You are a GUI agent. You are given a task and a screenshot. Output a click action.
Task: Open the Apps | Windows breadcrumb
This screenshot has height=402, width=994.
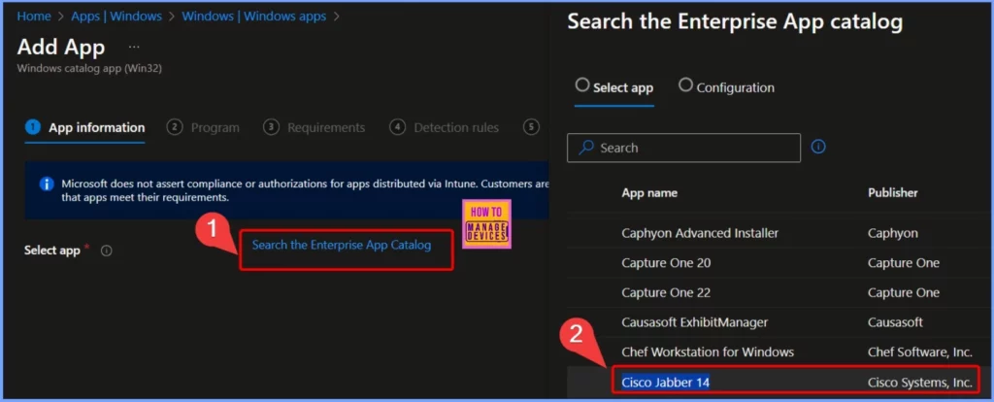tap(116, 17)
